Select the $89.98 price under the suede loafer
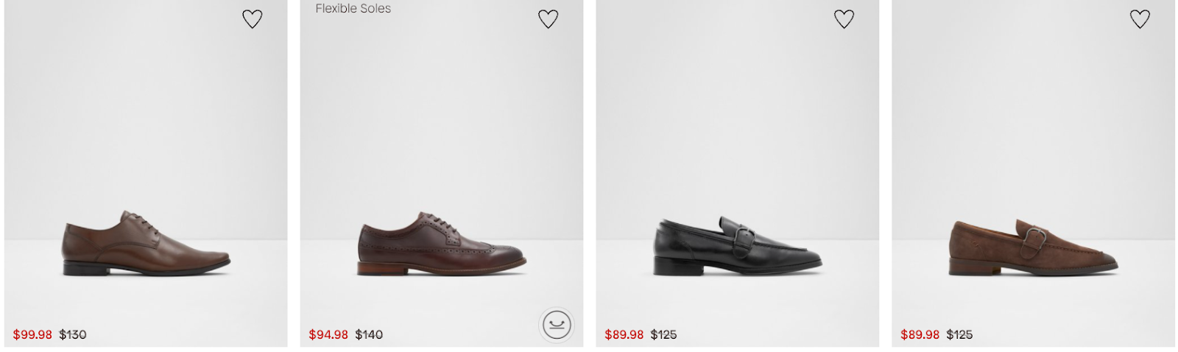1178x352 pixels. click(x=920, y=335)
